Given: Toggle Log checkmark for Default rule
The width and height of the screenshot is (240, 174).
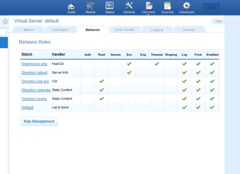Looking at the screenshot, I should tap(185, 107).
